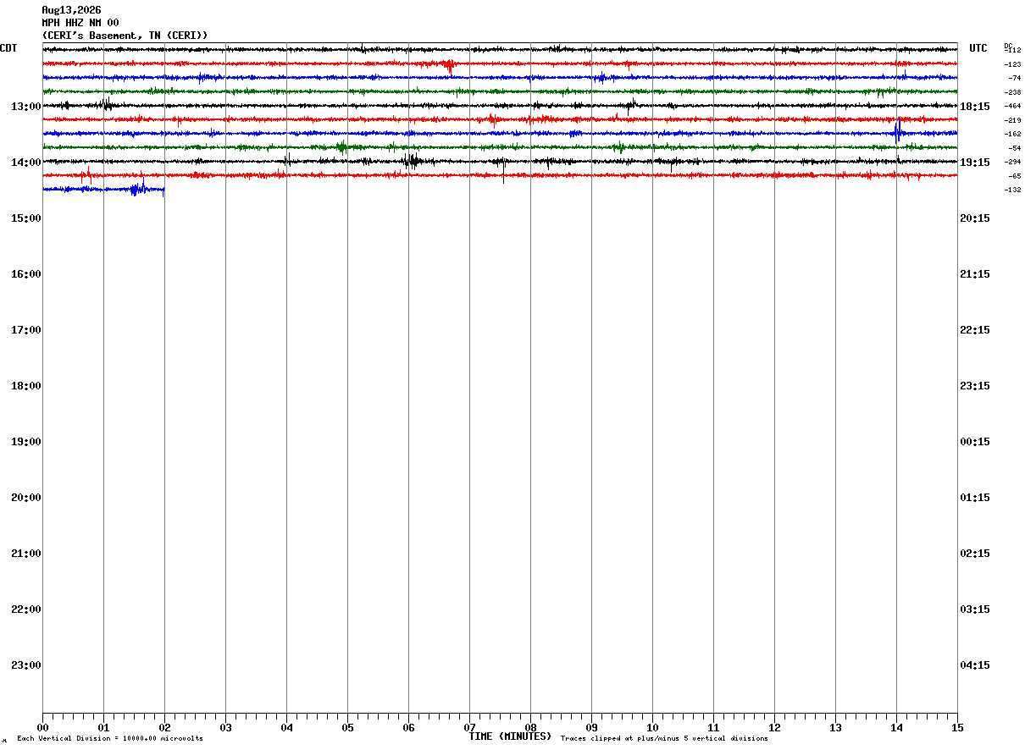Screen dimensions: 1025x750
Task: Click the TIME (MINUTES) axis title
Action: (x=510, y=736)
